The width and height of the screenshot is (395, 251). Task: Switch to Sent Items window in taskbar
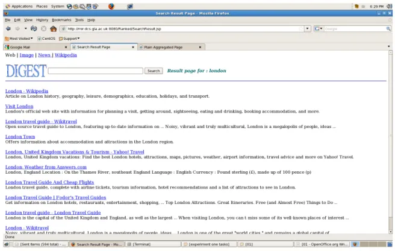40,244
